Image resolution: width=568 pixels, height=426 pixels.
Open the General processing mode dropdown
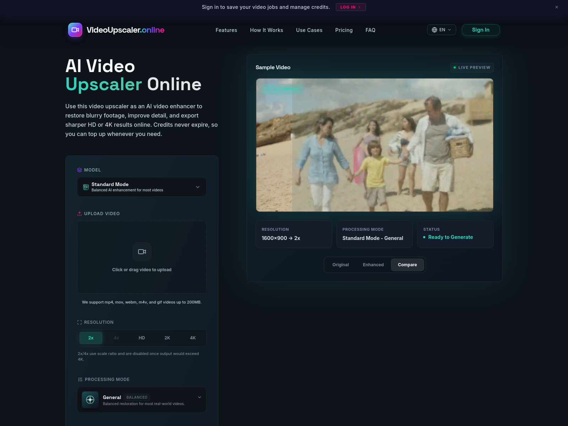click(199, 397)
